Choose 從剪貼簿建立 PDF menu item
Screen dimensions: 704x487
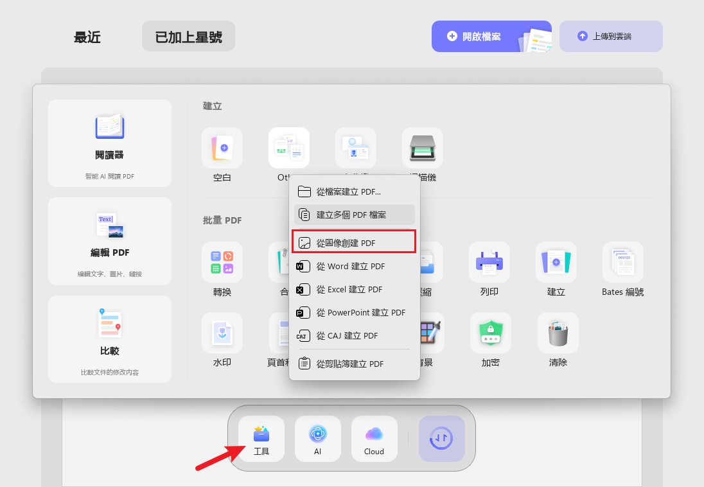click(355, 364)
